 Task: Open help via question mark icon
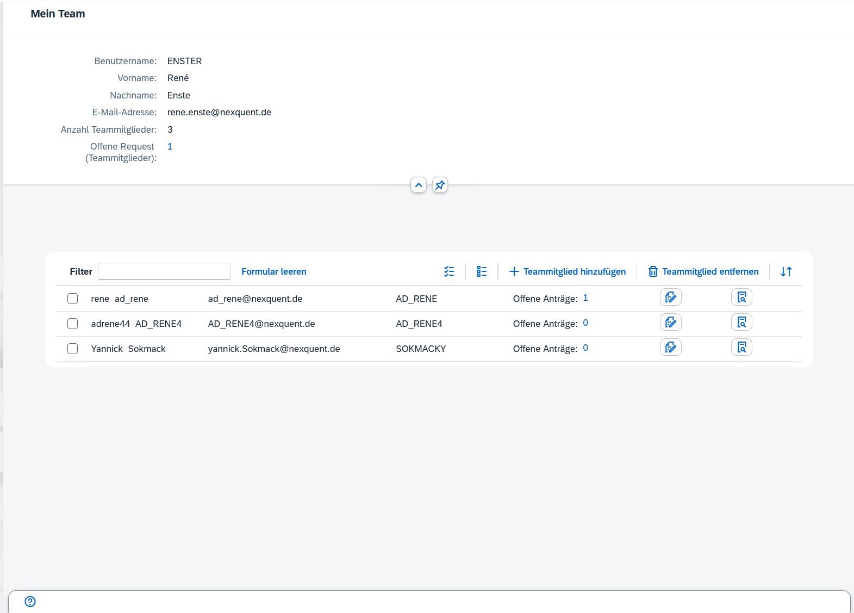coord(30,602)
